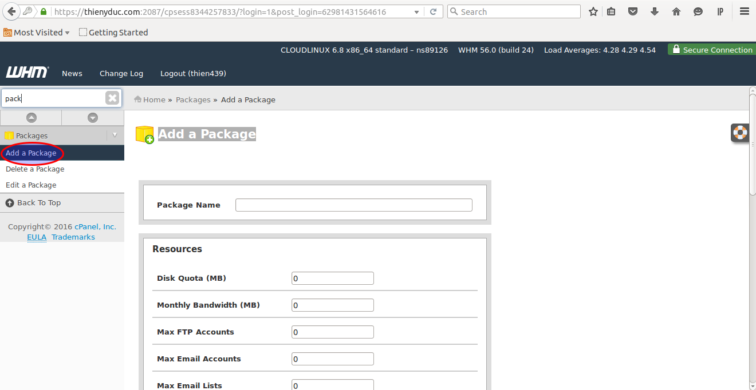Image resolution: width=756 pixels, height=390 pixels.
Task: Select Delete a Package in sidebar
Action: click(x=35, y=169)
